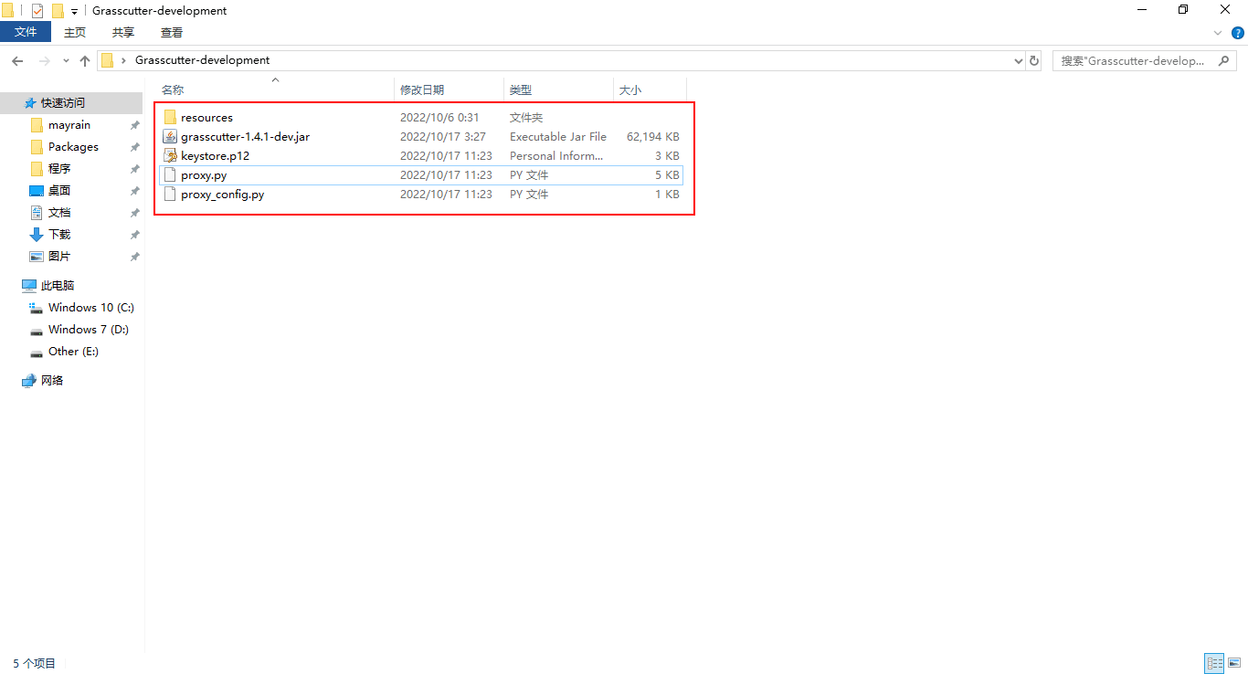The image size is (1248, 674).
Task: Open the Help question mark icon
Action: [1238, 33]
